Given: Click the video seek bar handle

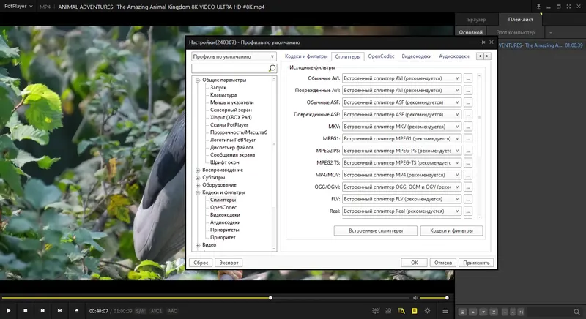Looking at the screenshot, I should click(270, 298).
